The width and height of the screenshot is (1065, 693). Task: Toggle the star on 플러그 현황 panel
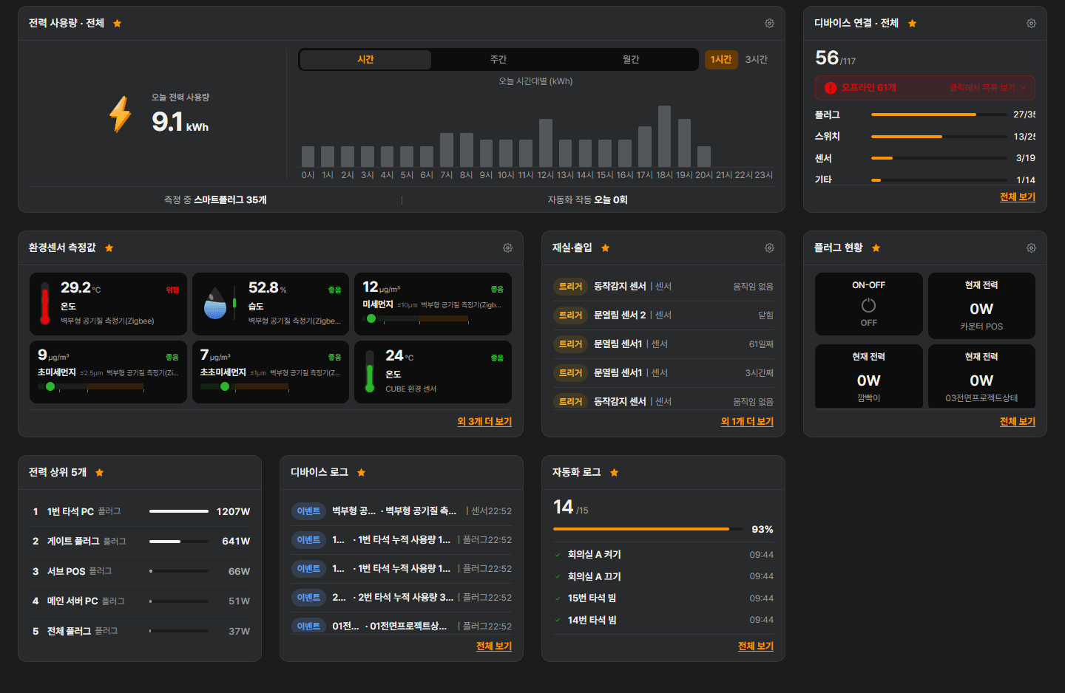coord(876,248)
